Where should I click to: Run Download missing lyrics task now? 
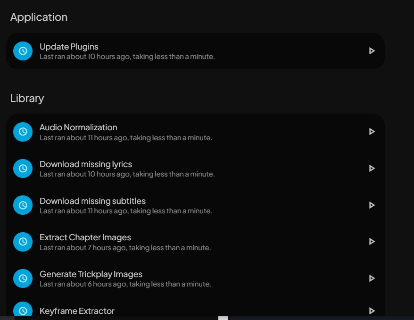[x=372, y=168]
